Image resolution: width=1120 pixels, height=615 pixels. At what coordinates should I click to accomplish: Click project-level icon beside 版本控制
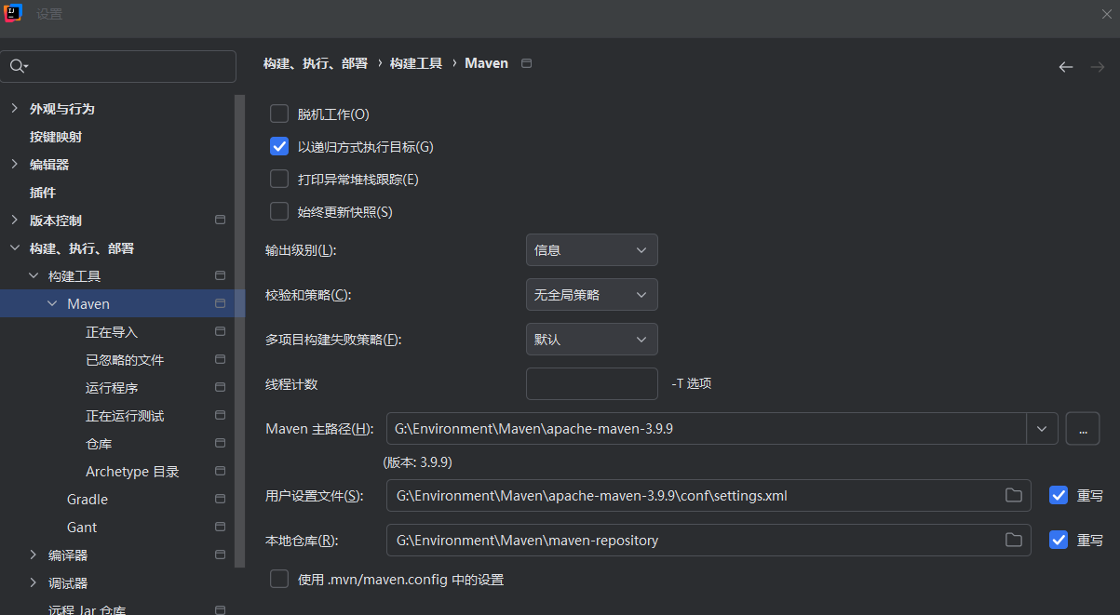point(221,221)
